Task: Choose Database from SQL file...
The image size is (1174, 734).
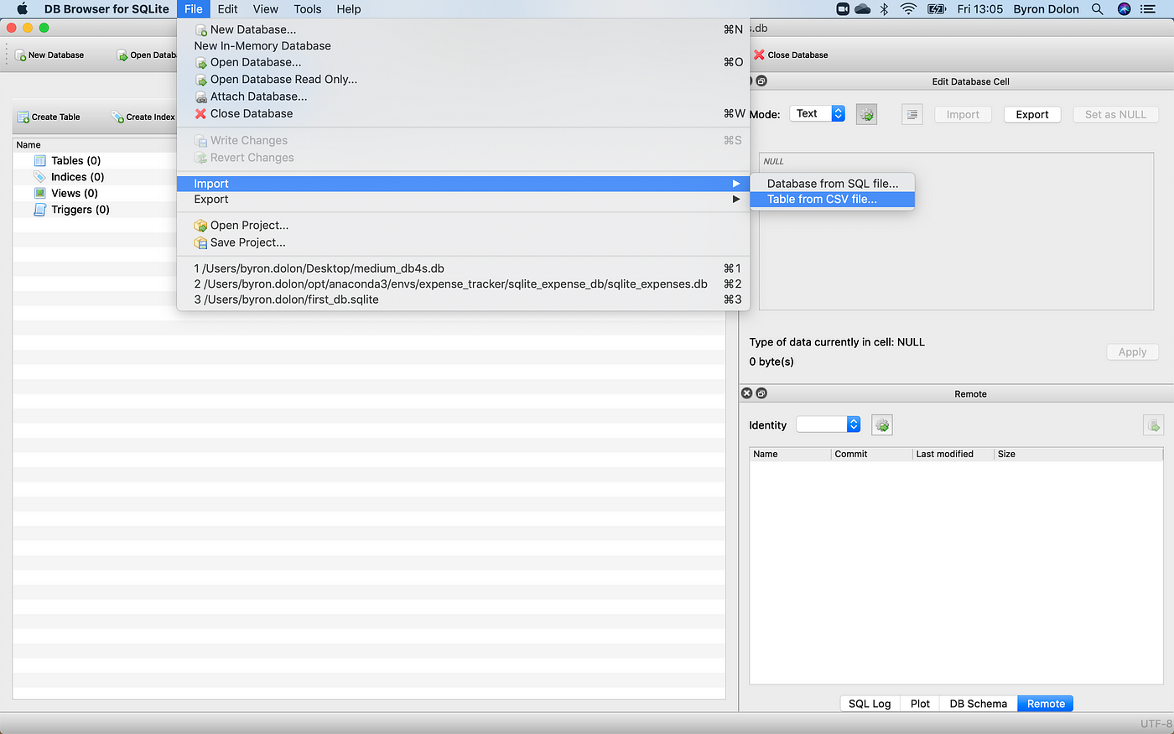Action: (x=832, y=184)
